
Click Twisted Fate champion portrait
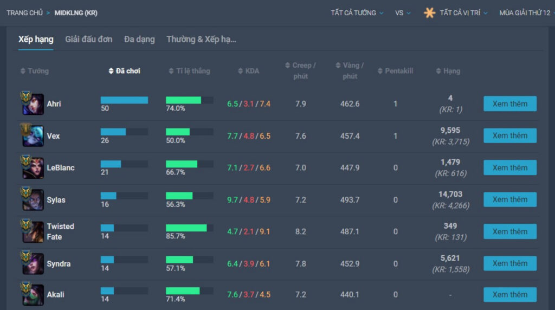(33, 231)
